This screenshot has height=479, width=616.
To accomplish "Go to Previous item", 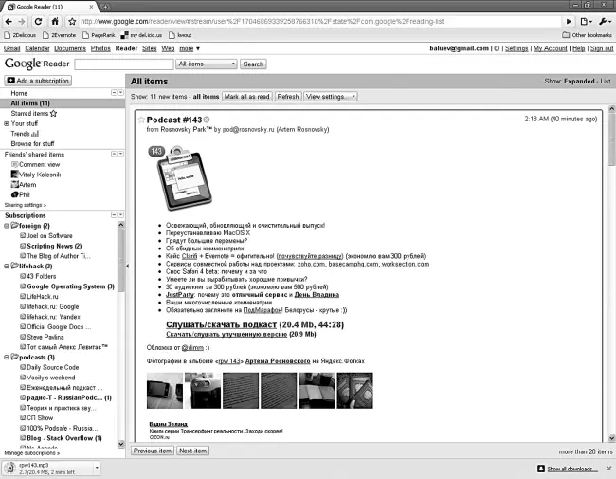I will [153, 451].
